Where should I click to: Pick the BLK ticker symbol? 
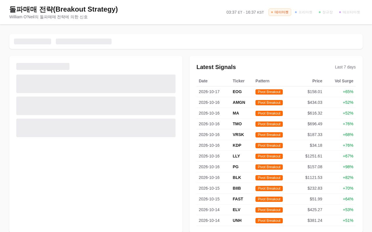point(237,177)
